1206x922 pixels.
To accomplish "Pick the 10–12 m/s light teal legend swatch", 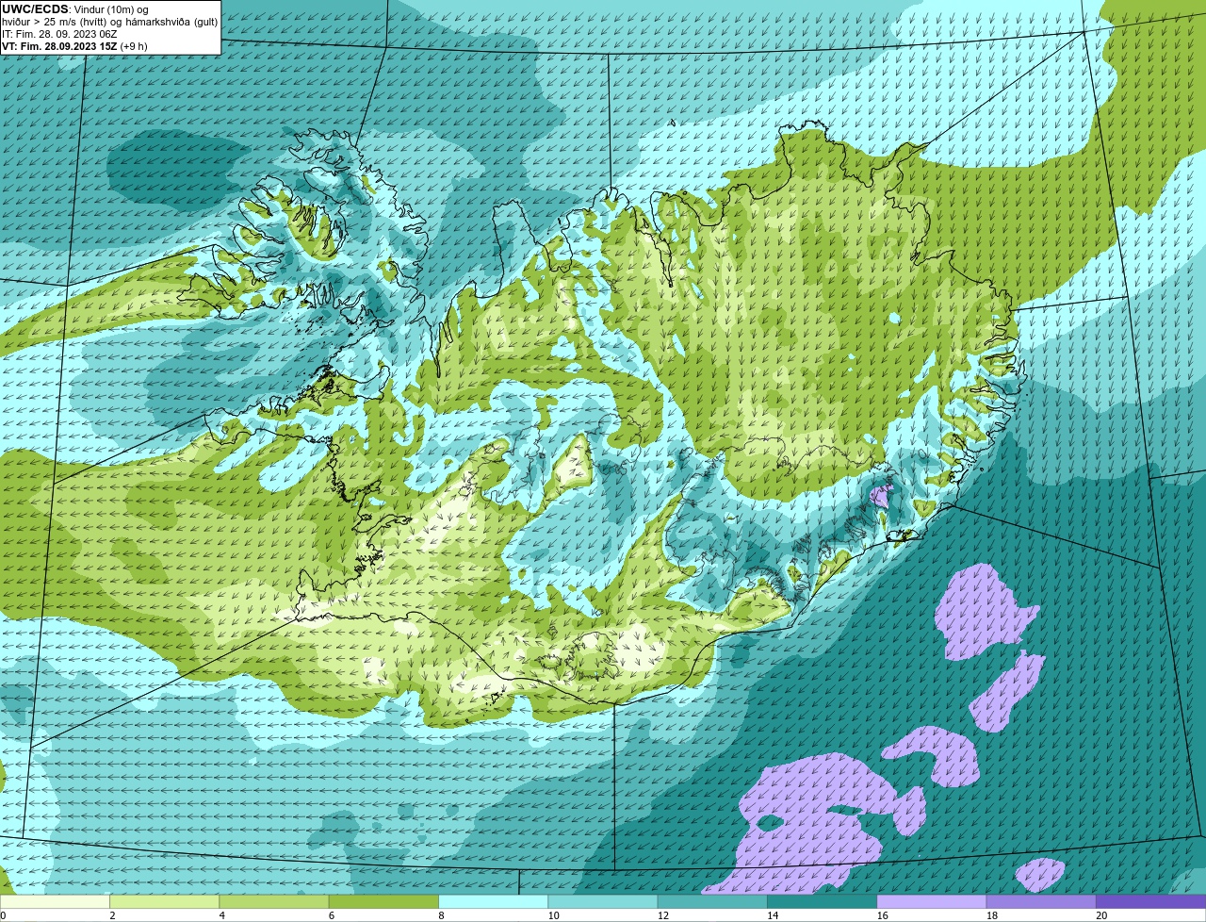I will pos(603,901).
